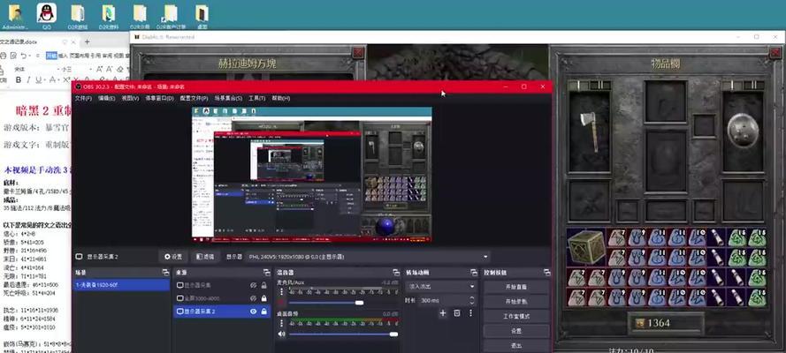This screenshot has height=353, width=786.
Task: Click Underline icon in the document editor
Action: pyautogui.click(x=39, y=80)
